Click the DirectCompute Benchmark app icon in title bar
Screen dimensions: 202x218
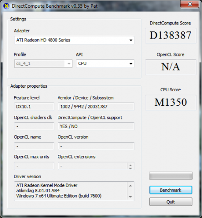pyautogui.click(x=6, y=6)
